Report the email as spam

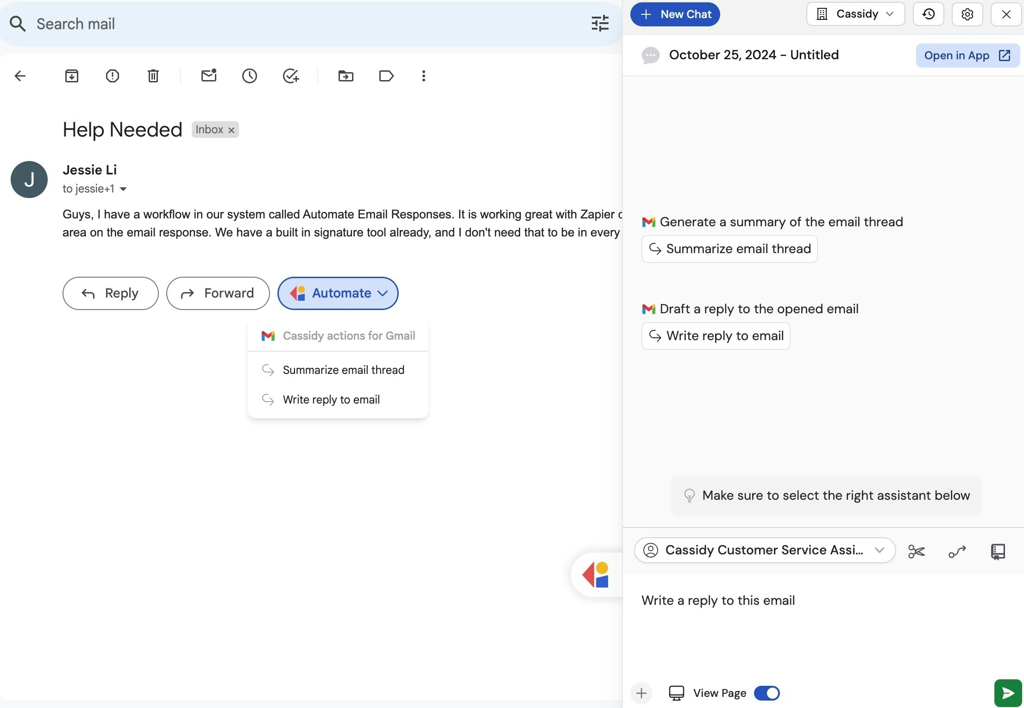pos(112,75)
